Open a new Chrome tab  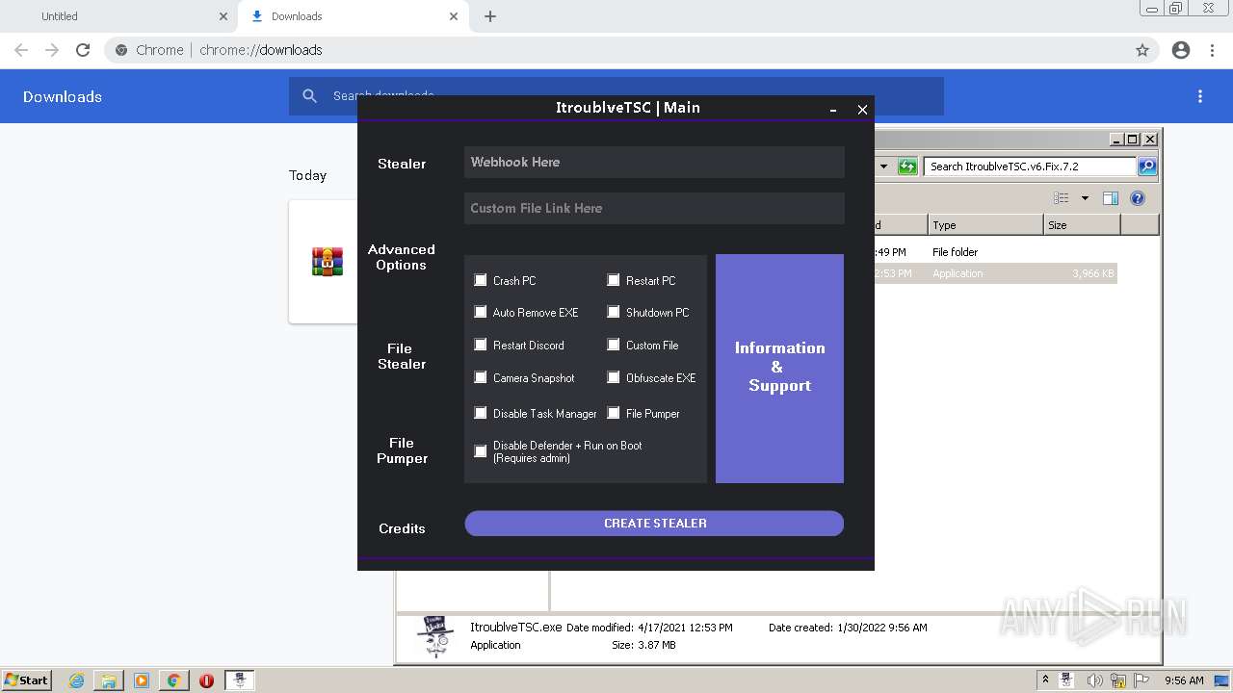click(490, 16)
